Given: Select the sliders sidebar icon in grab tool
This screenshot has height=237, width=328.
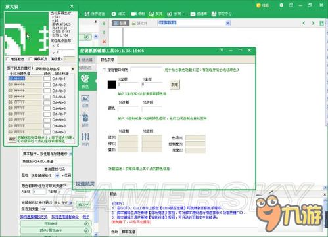Looking at the screenshot, I should [85, 137].
